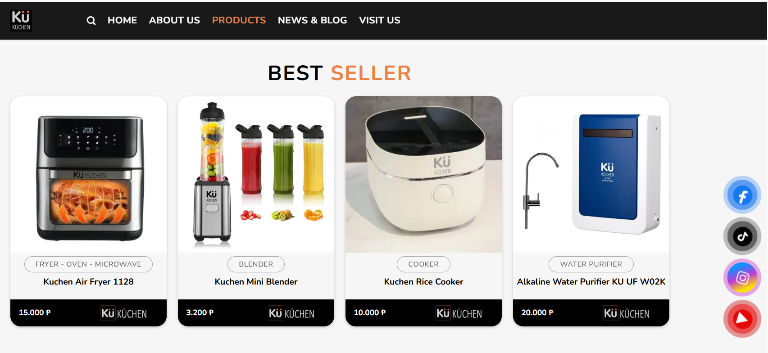This screenshot has height=353, width=768.
Task: Select the WATER PURIFIER category tag
Action: coord(591,264)
